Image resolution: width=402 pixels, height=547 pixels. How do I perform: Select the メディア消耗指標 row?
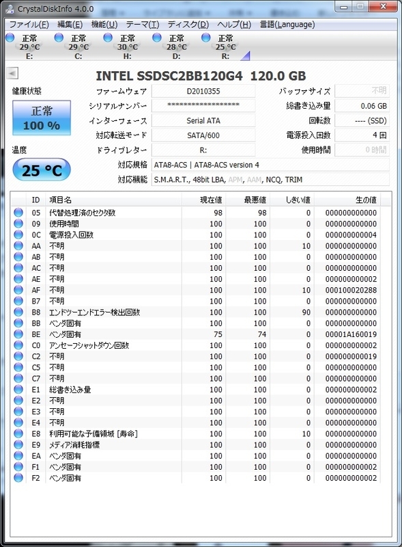tap(196, 445)
